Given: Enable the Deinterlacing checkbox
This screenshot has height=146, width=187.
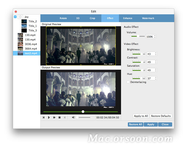Looking at the screenshot, I should coord(128,82).
